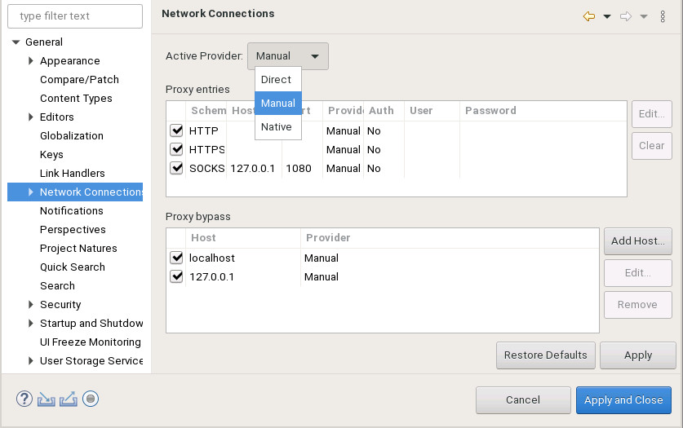The width and height of the screenshot is (683, 428).
Task: Toggle the SOCKS proxy checkbox
Action: [x=176, y=168]
